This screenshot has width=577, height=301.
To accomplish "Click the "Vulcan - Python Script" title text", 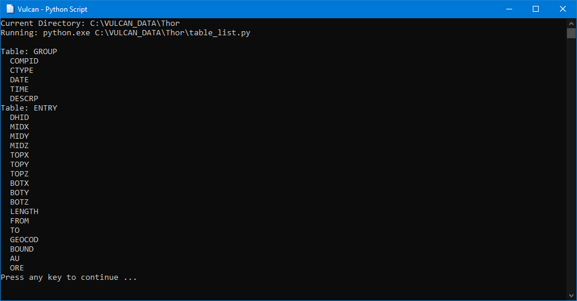I will pos(54,9).
